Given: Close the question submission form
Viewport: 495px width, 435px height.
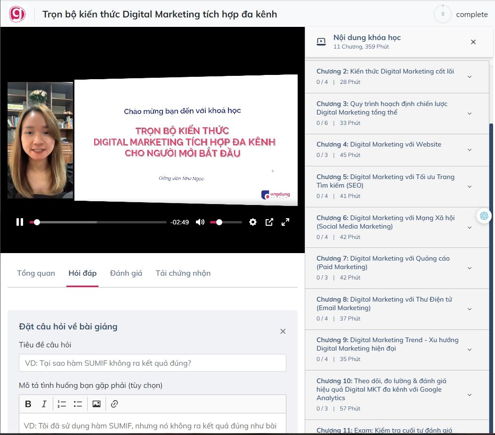Looking at the screenshot, I should pyautogui.click(x=283, y=331).
